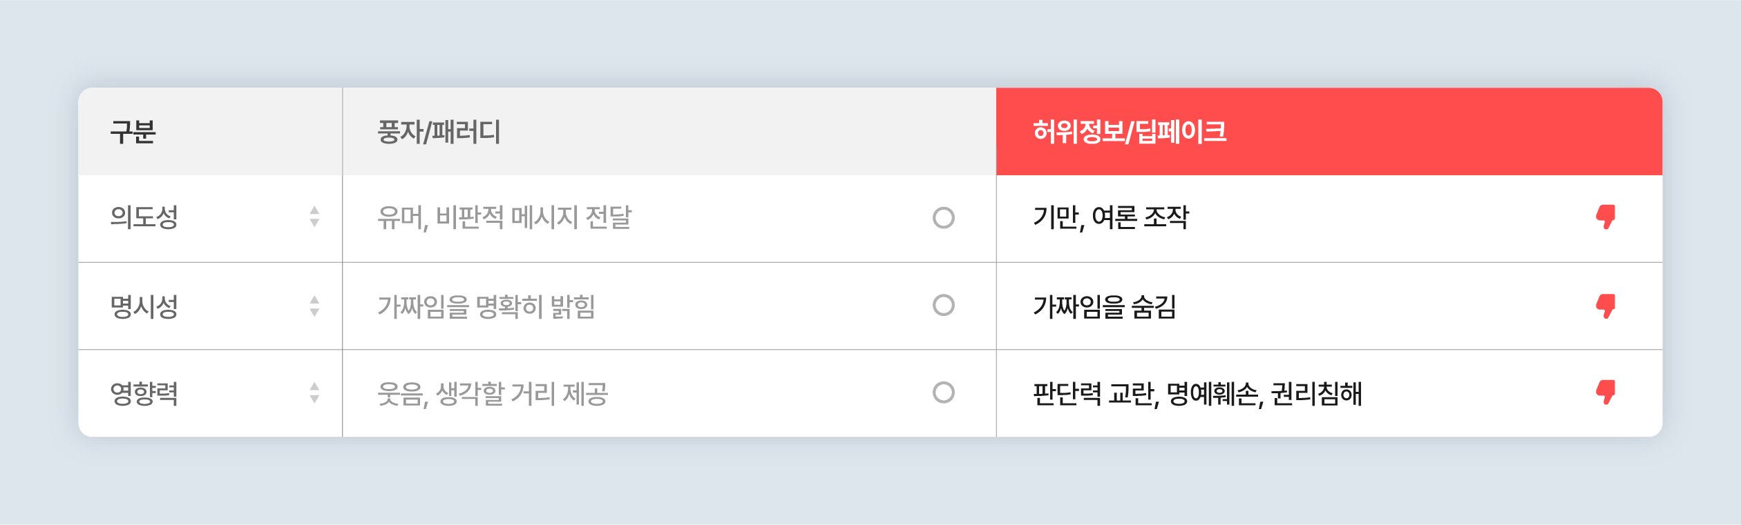
Task: Select the circle next to 유머, 비판적 메시지 전달
Action: (x=944, y=218)
